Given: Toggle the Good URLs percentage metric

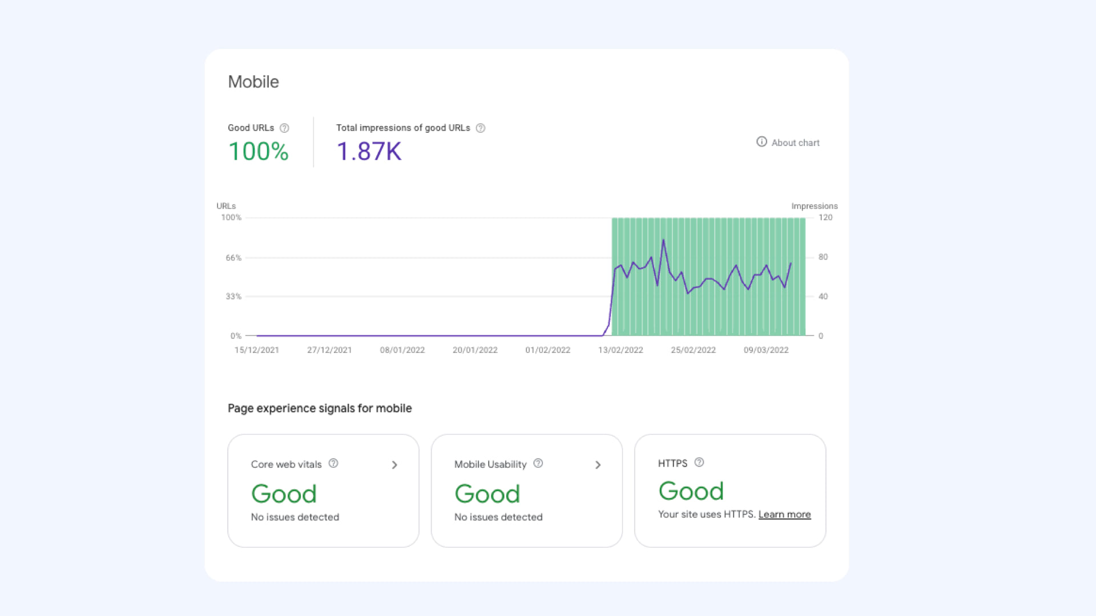Looking at the screenshot, I should click(258, 151).
